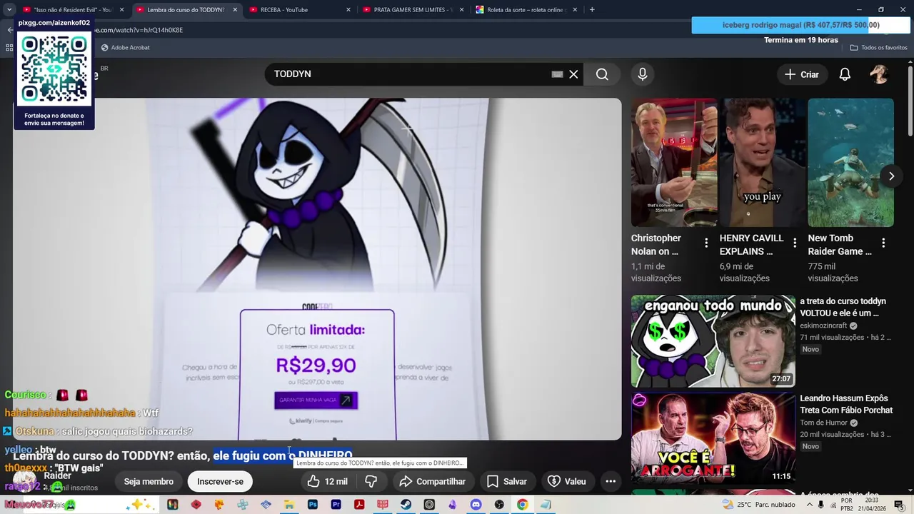This screenshot has height=514, width=914.
Task: Open Premiere Pro from the taskbar
Action: click(x=336, y=505)
